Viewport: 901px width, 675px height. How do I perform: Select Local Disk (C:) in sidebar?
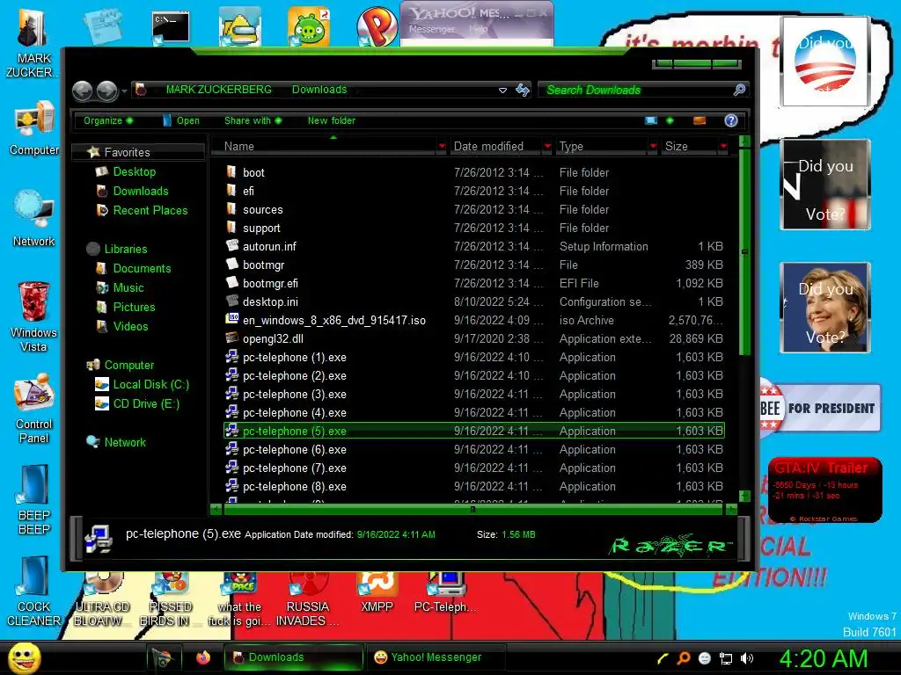point(151,385)
